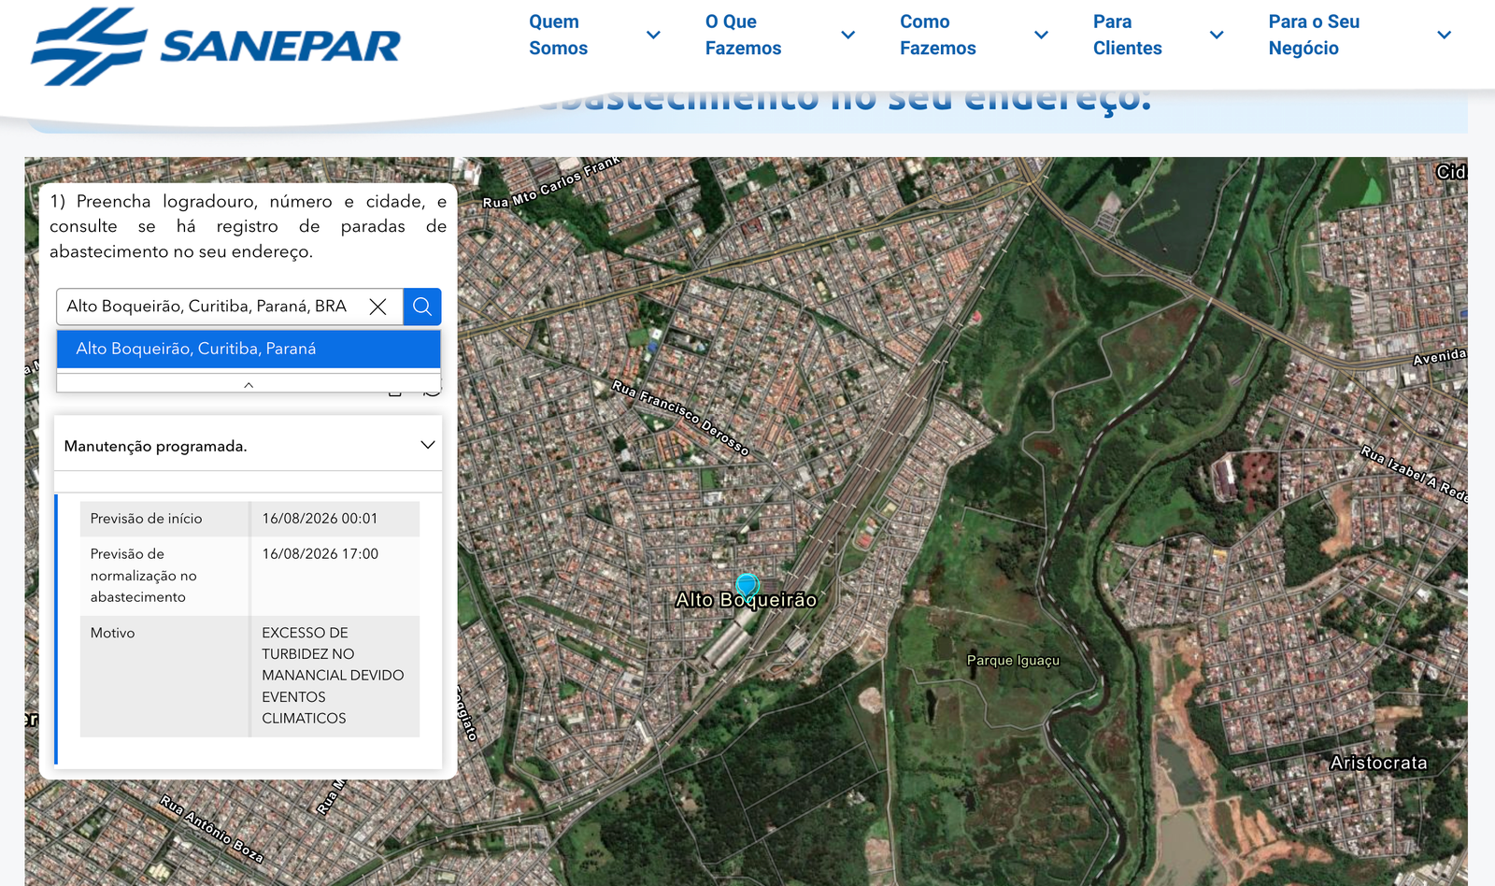Click the 'Rua Francisco Derosso' street label
The image size is (1495, 886).
(x=680, y=417)
